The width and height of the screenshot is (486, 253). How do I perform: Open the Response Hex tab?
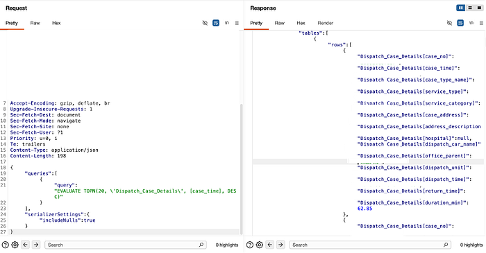pos(301,23)
